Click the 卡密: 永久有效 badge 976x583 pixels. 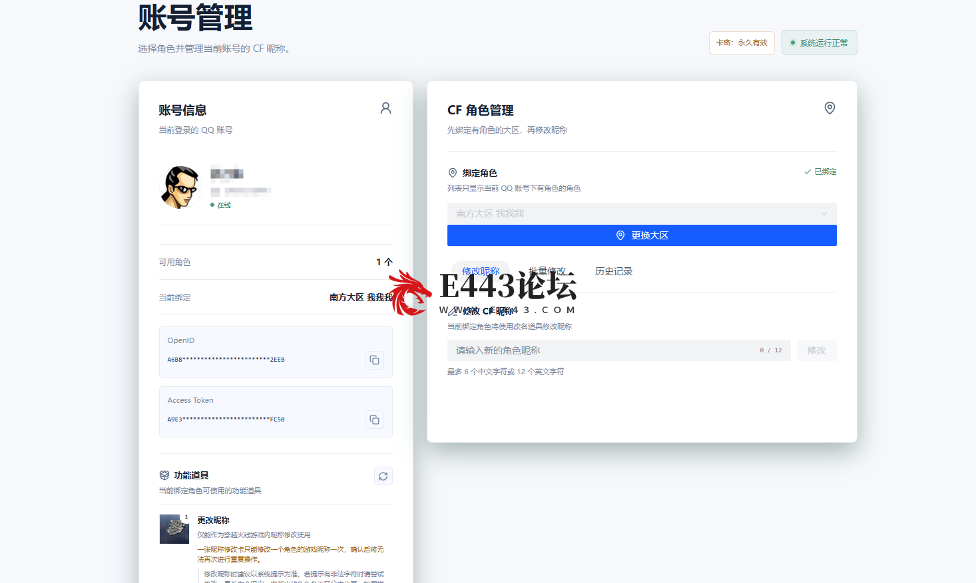[x=742, y=43]
